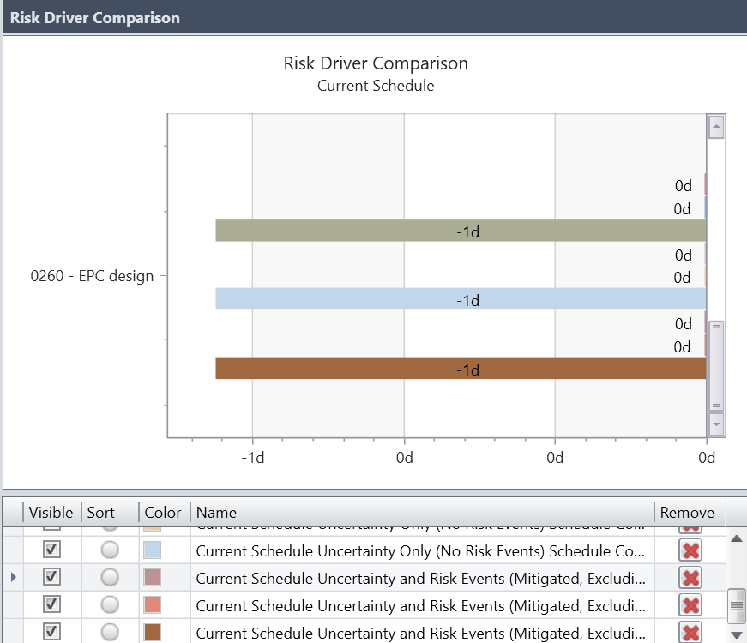Toggle Visible checkbox for salmon series
747x643 pixels.
[x=51, y=605]
